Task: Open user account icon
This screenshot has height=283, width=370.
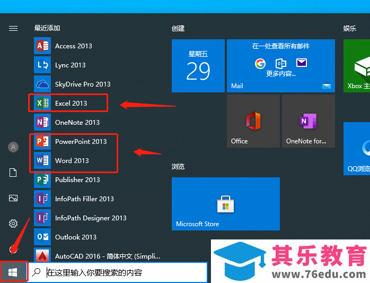Action: pyautogui.click(x=13, y=147)
